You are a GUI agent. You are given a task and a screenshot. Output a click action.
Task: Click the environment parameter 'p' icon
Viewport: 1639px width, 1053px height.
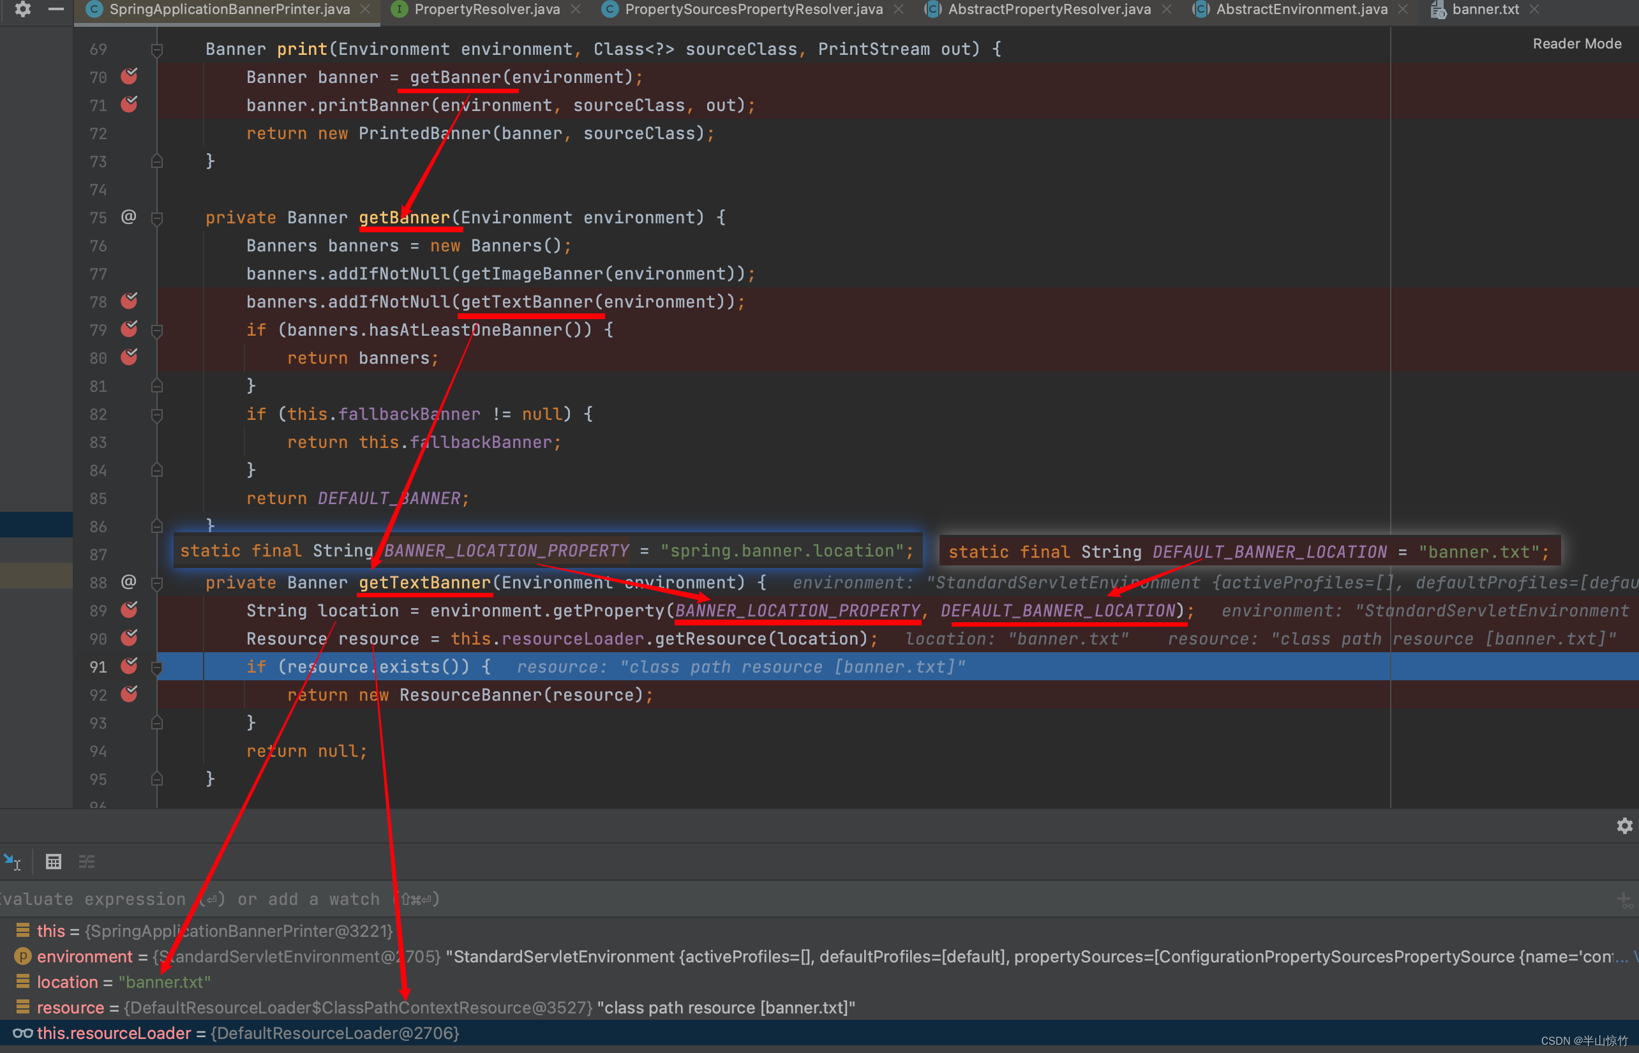point(22,956)
